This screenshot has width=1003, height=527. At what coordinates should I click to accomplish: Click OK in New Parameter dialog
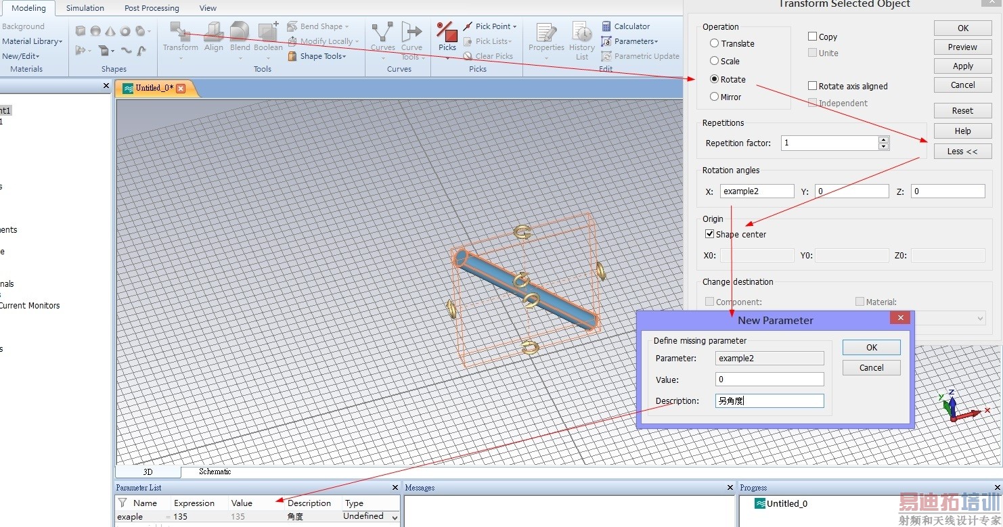click(x=871, y=347)
